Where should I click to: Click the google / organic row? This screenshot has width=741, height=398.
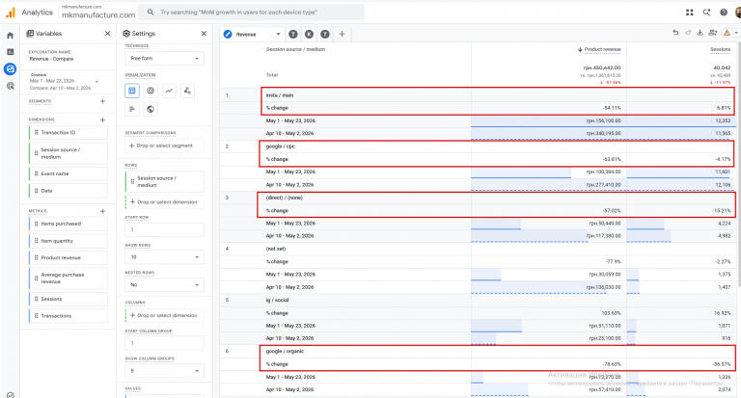[x=478, y=351]
